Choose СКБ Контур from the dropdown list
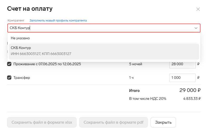 tap(104, 51)
